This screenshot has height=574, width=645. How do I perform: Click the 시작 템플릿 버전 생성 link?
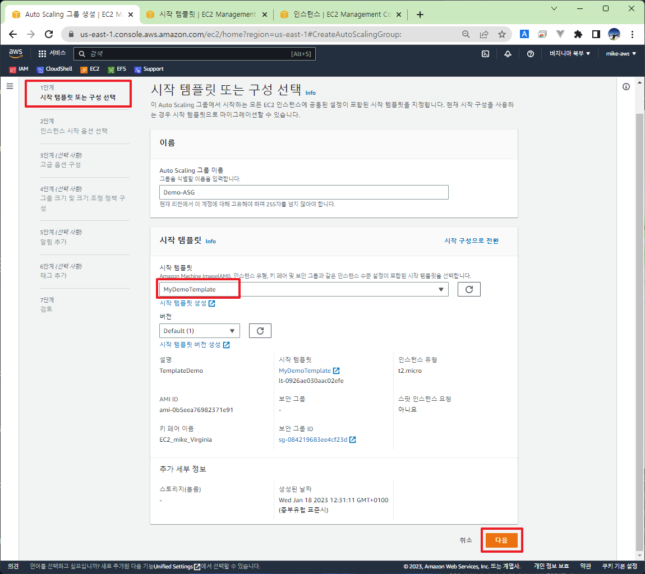point(195,345)
